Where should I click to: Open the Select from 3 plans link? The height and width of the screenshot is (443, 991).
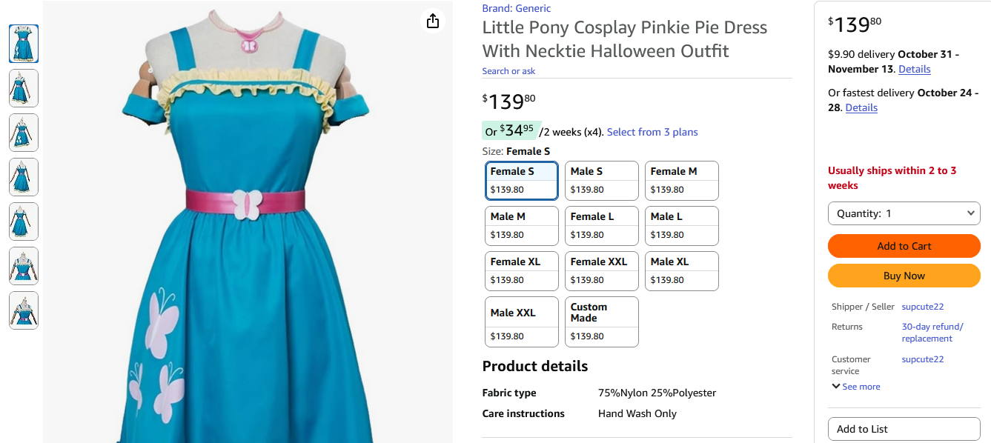652,132
